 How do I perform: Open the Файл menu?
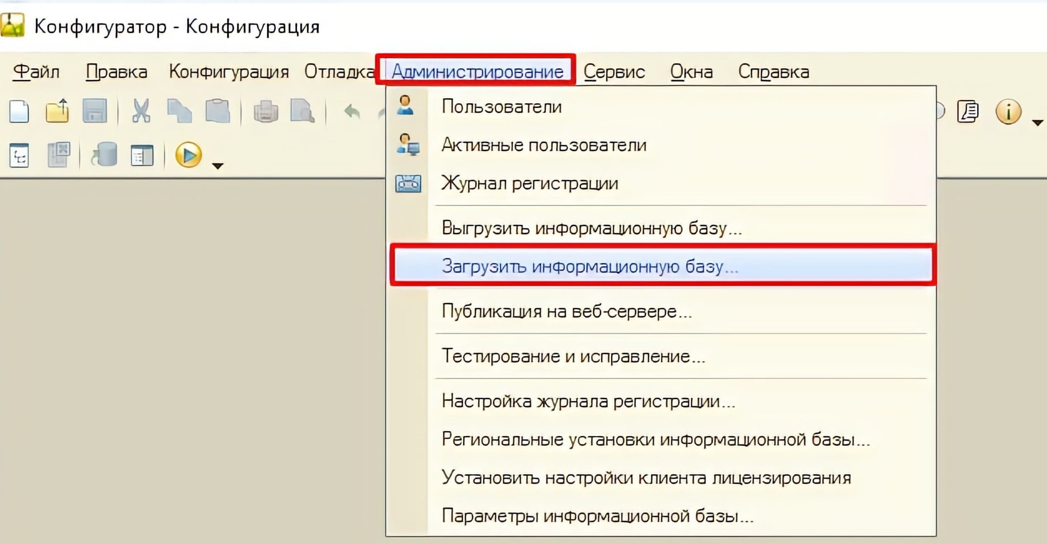click(x=36, y=72)
